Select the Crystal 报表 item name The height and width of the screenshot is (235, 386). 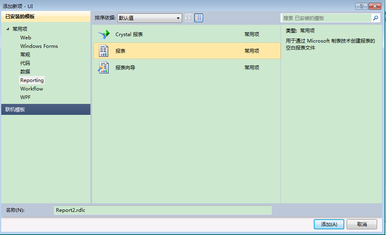(129, 34)
